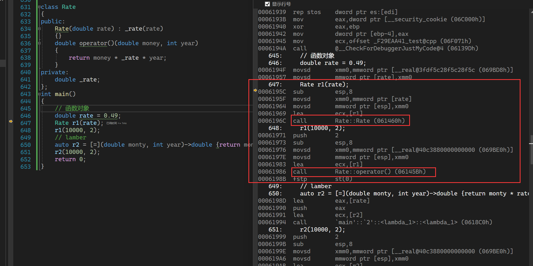Click the yellow current-statement arrow at line 647
This screenshot has height=266, width=533.
(x=11, y=121)
